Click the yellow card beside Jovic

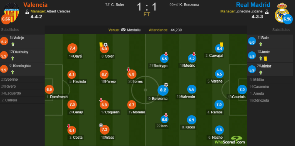266,59
